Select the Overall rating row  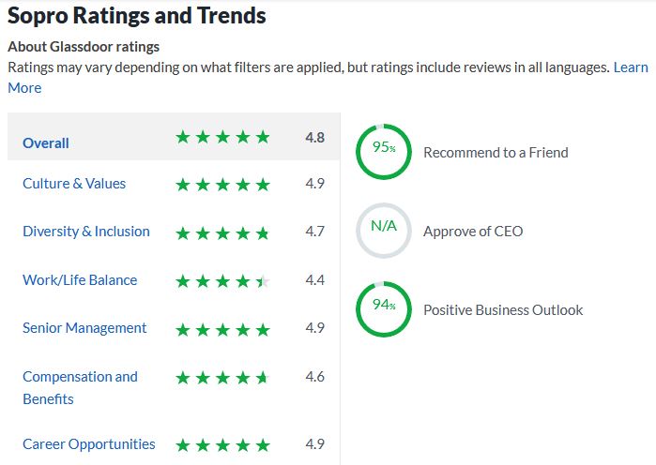(46, 143)
